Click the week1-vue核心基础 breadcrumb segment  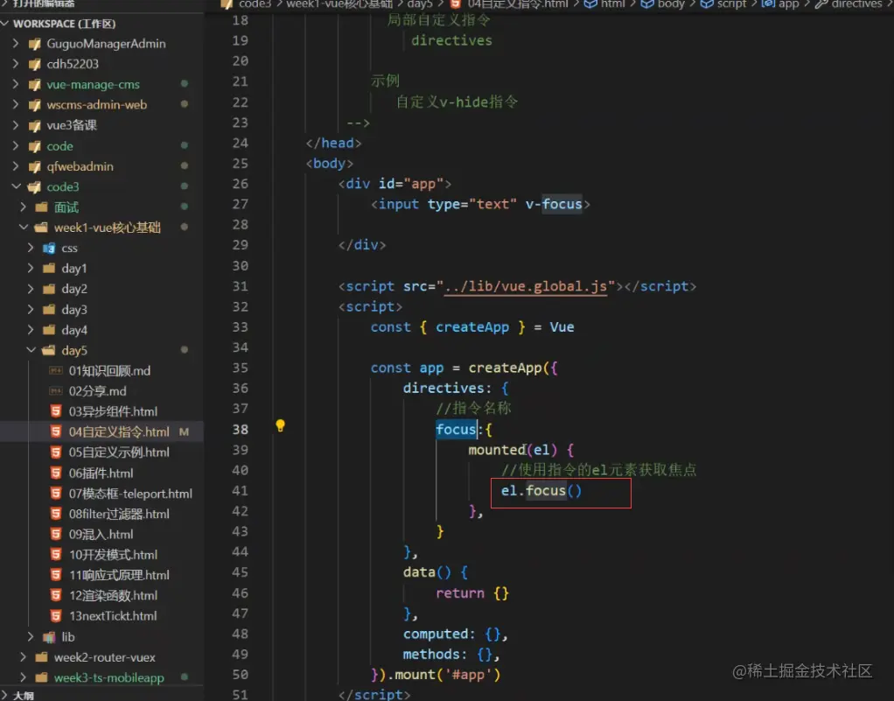click(339, 4)
